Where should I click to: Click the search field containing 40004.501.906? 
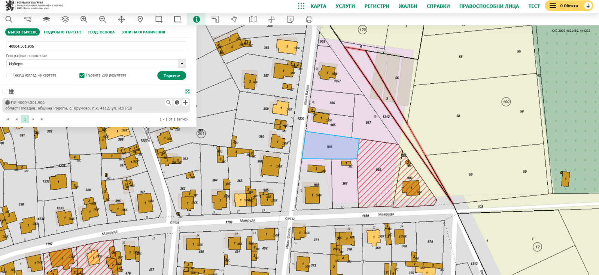(x=96, y=46)
